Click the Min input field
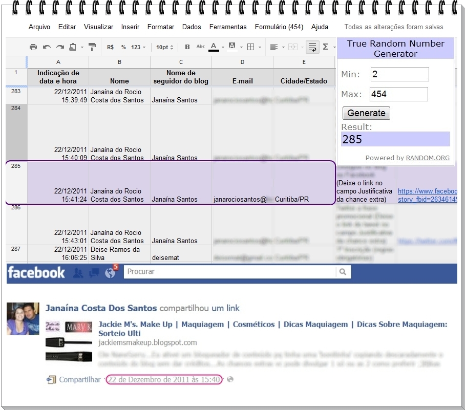466x411 pixels. tap(400, 74)
